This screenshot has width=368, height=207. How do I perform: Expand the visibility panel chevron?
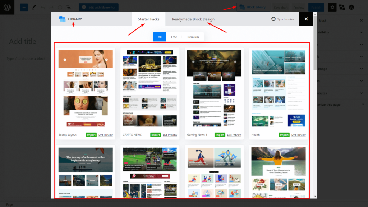click(362, 32)
